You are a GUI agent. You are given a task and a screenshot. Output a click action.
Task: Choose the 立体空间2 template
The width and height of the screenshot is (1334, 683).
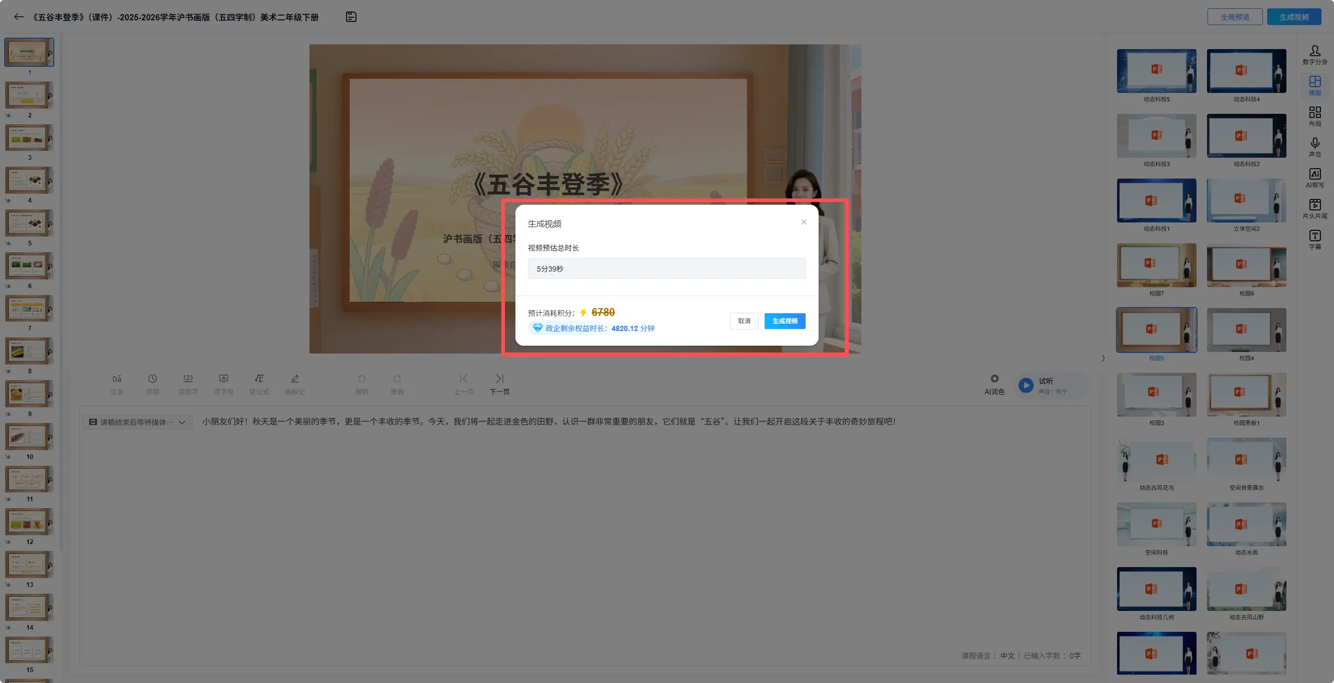(x=1246, y=201)
